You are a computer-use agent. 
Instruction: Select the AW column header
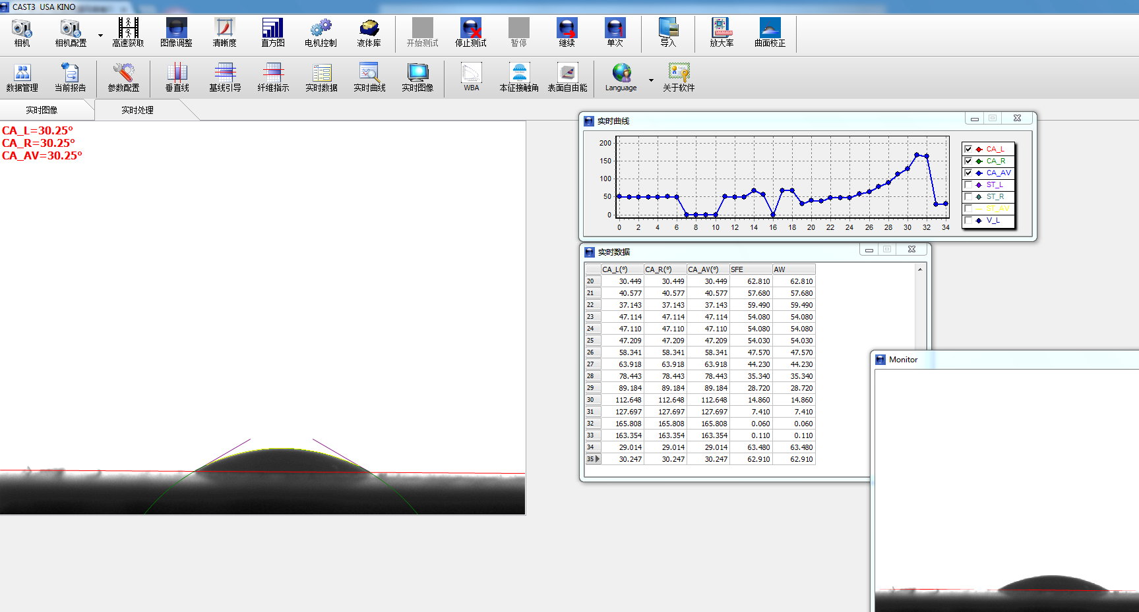[x=793, y=269]
